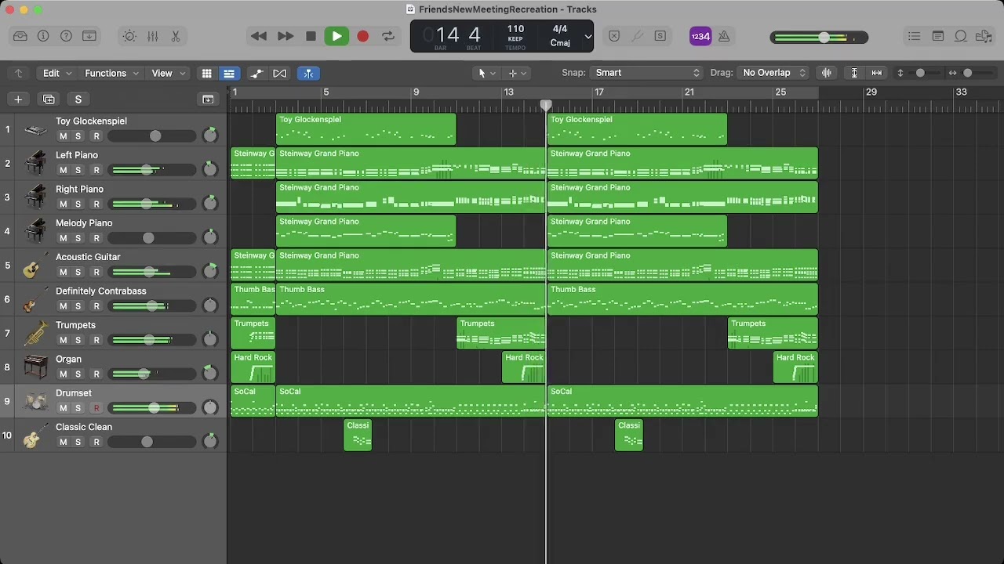
Task: Click the Waveform Zoom button
Action: [x=827, y=73]
